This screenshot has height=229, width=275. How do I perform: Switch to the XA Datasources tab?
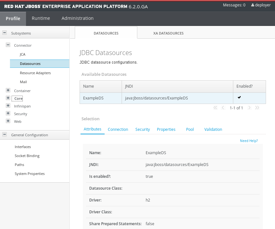tap(168, 33)
